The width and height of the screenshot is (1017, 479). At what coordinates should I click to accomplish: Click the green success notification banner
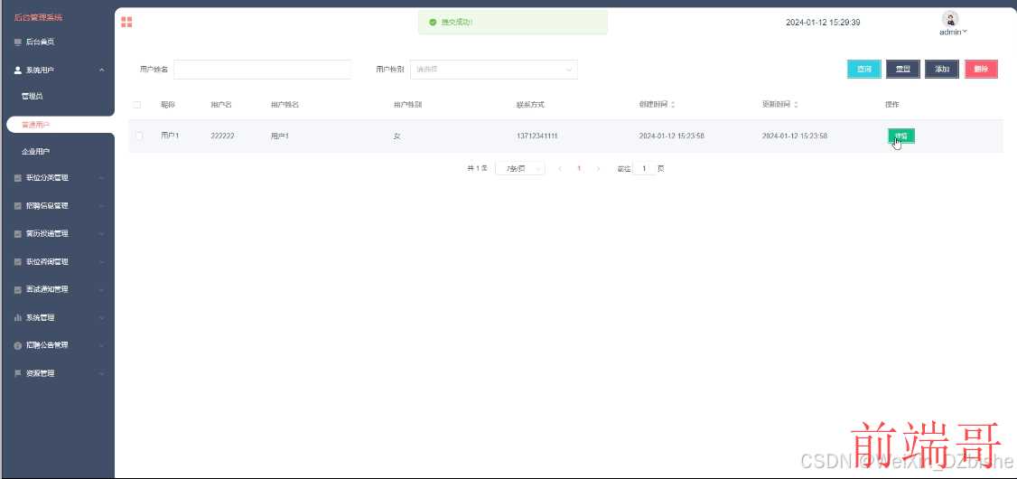tap(513, 22)
